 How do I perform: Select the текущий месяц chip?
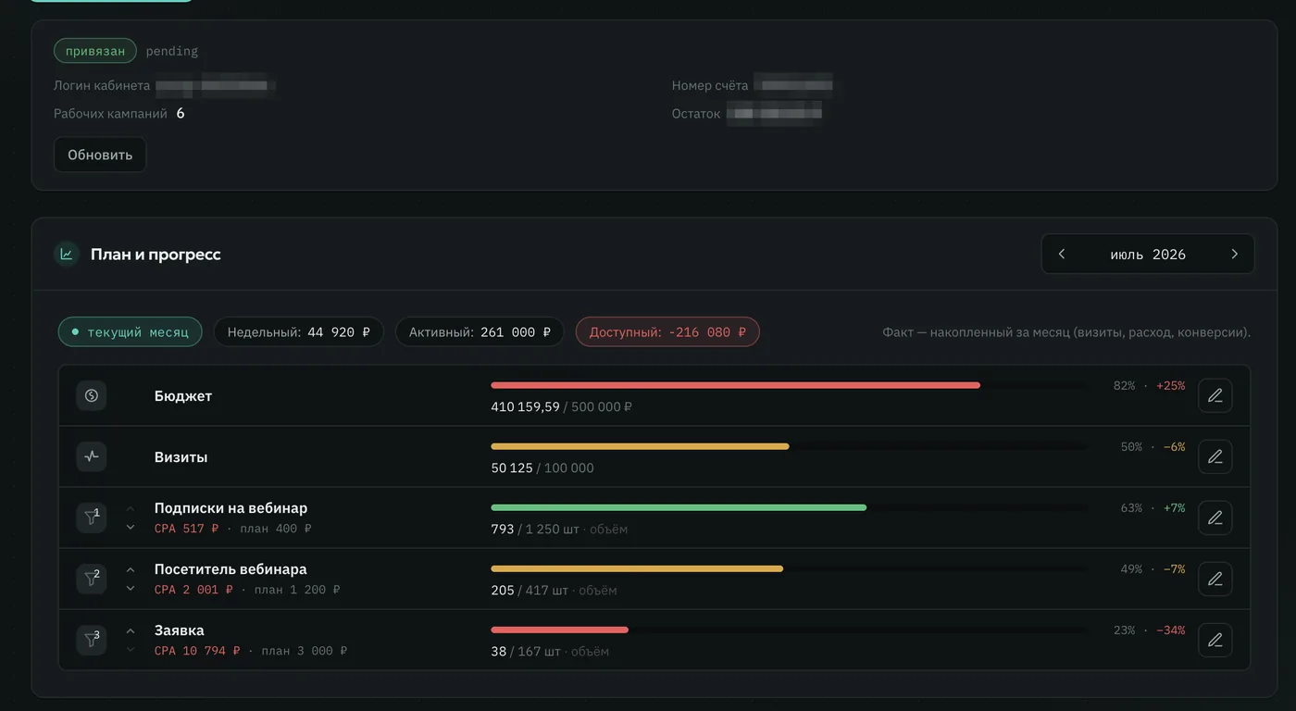coord(130,332)
